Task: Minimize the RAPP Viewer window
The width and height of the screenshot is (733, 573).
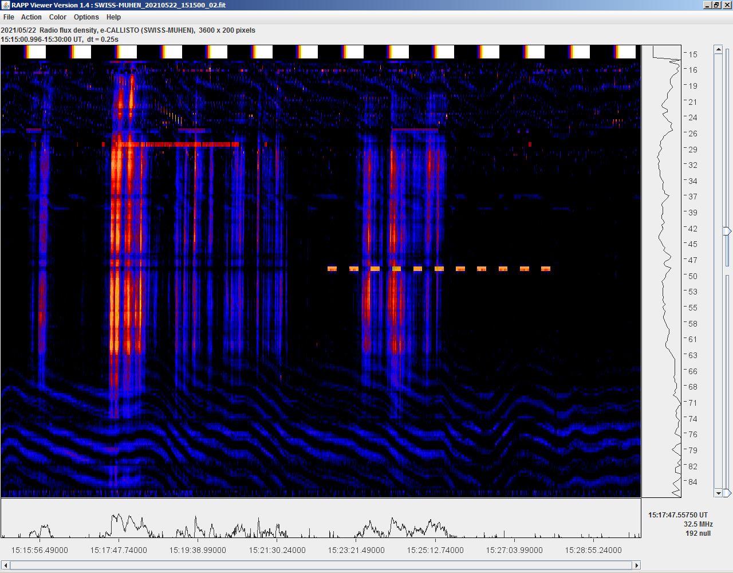Action: [707, 5]
